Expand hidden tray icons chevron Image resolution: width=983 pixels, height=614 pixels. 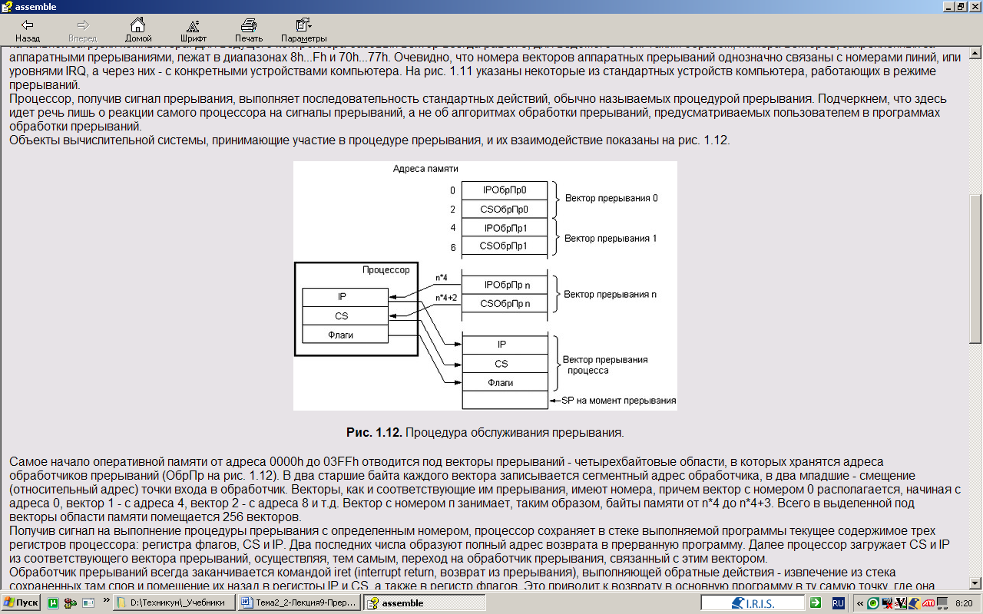[x=859, y=603]
